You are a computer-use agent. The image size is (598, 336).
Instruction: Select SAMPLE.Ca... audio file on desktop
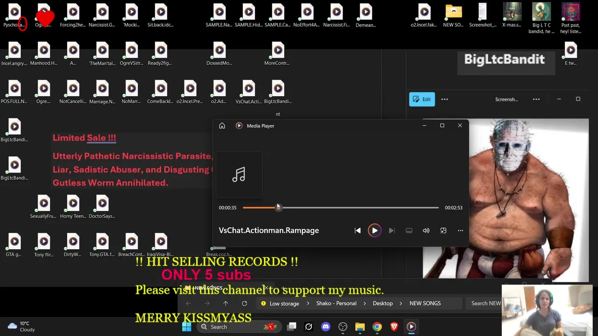coord(278,16)
